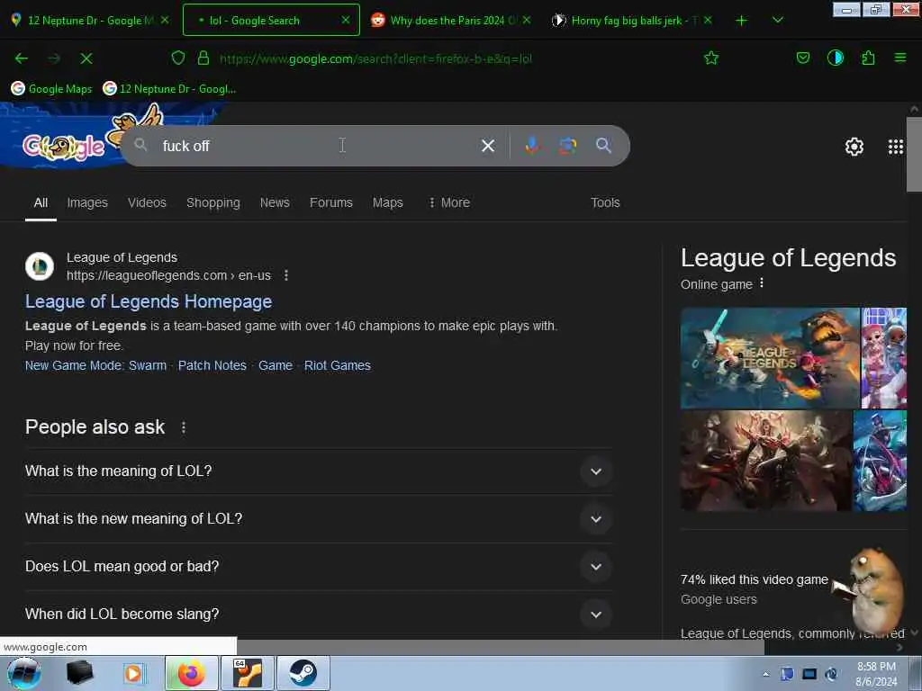922x691 pixels.
Task: Switch to Maps results tab
Action: (387, 202)
